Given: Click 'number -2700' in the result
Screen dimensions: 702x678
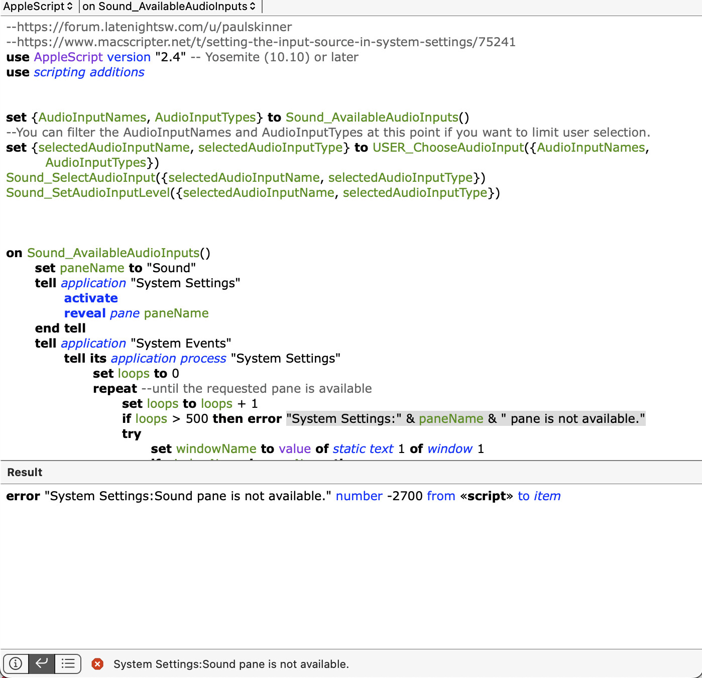Looking at the screenshot, I should point(379,496).
